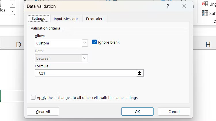Open the Error Alert tab
Image resolution: width=216 pixels, height=121 pixels.
coord(95,19)
